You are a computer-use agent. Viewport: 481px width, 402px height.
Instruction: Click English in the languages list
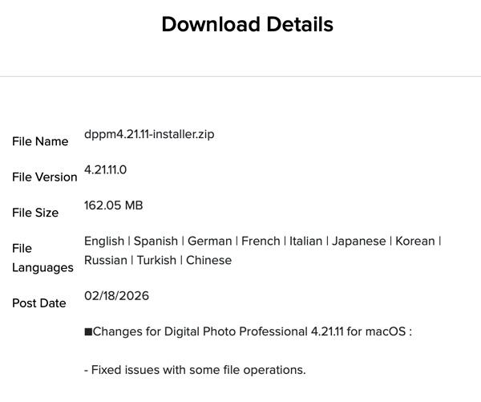coord(104,241)
